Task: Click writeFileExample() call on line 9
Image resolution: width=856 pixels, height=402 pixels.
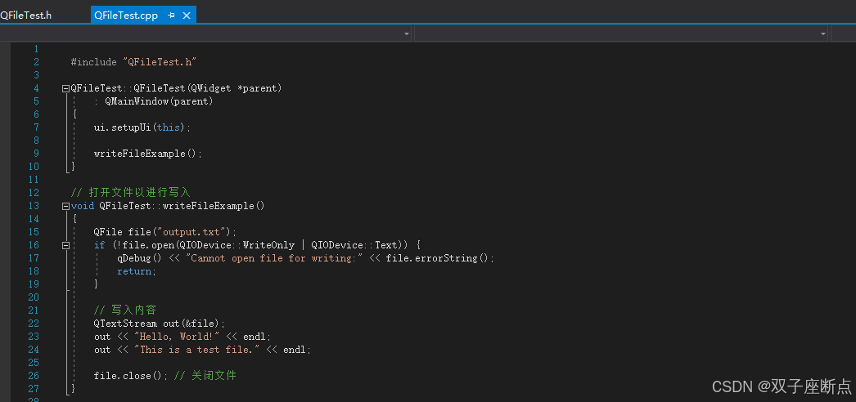Action: [145, 154]
